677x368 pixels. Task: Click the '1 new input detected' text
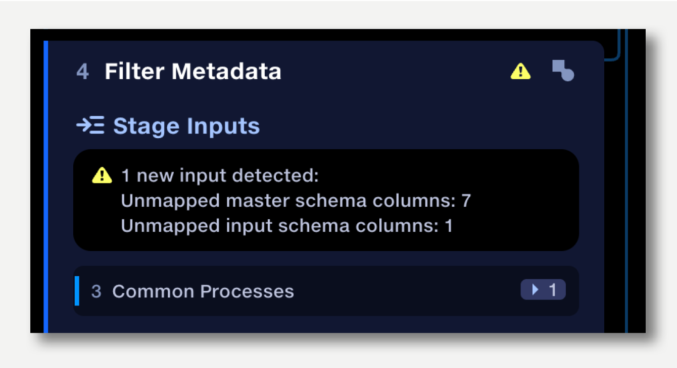point(220,176)
